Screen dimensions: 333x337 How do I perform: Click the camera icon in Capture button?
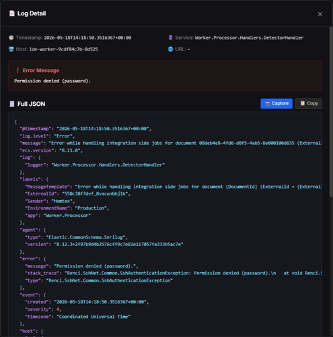point(267,104)
